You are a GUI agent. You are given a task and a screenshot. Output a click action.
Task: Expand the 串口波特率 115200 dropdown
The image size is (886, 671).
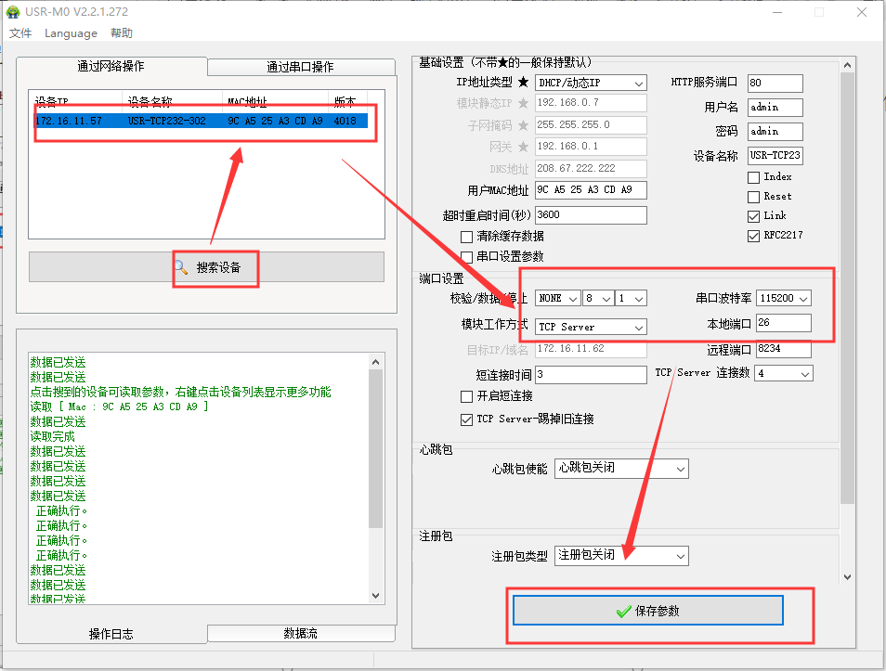(x=784, y=298)
